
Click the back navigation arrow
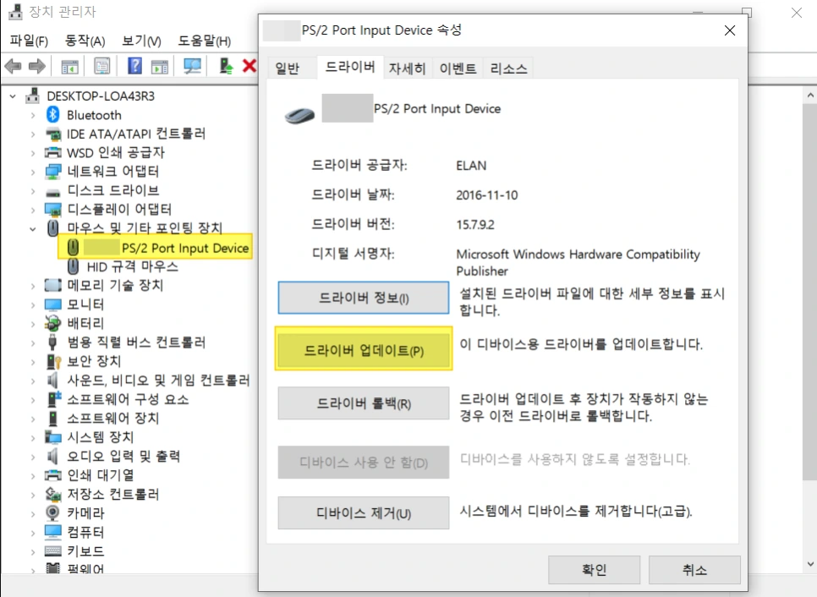coord(13,66)
